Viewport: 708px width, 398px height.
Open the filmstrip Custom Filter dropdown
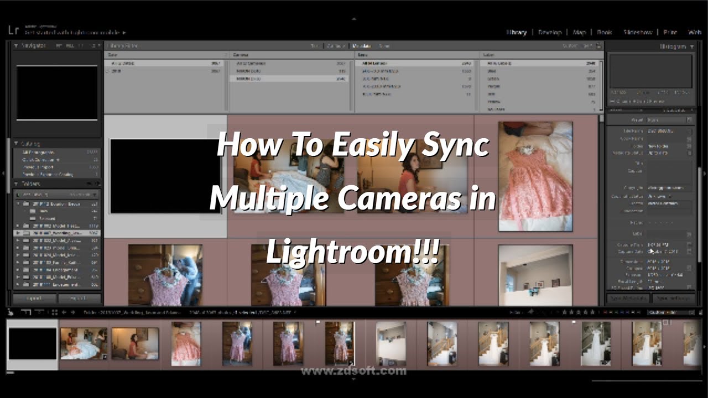pyautogui.click(x=671, y=312)
